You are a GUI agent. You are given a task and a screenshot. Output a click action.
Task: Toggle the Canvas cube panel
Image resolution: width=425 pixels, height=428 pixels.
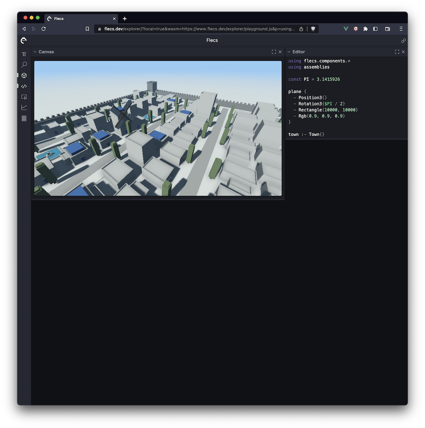tap(24, 75)
